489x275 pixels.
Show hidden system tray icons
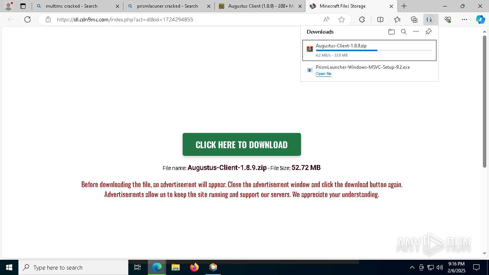click(412, 267)
